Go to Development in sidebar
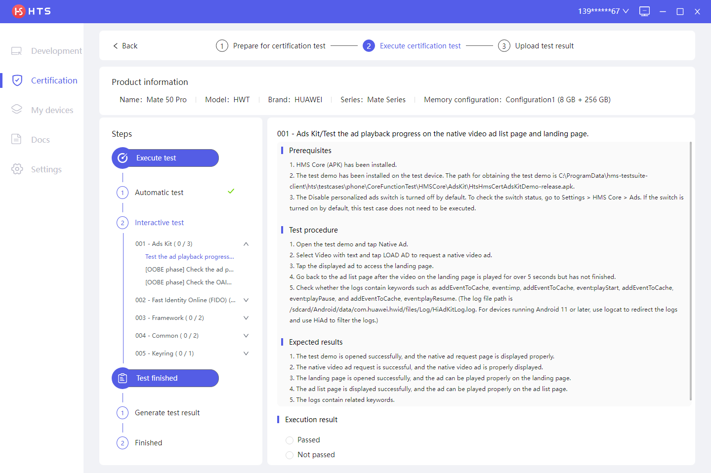The image size is (711, 473). (56, 51)
